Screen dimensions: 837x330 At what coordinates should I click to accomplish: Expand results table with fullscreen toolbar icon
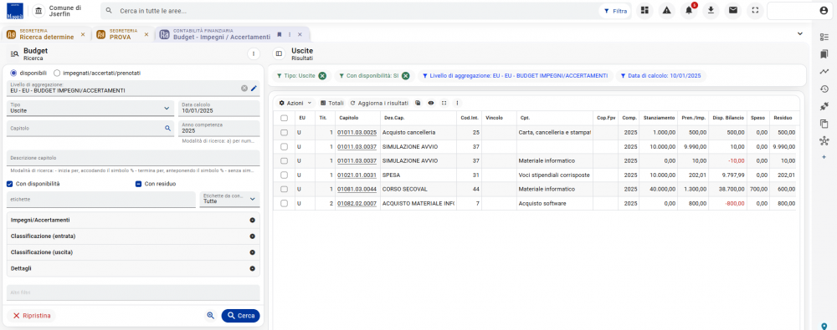click(x=444, y=103)
